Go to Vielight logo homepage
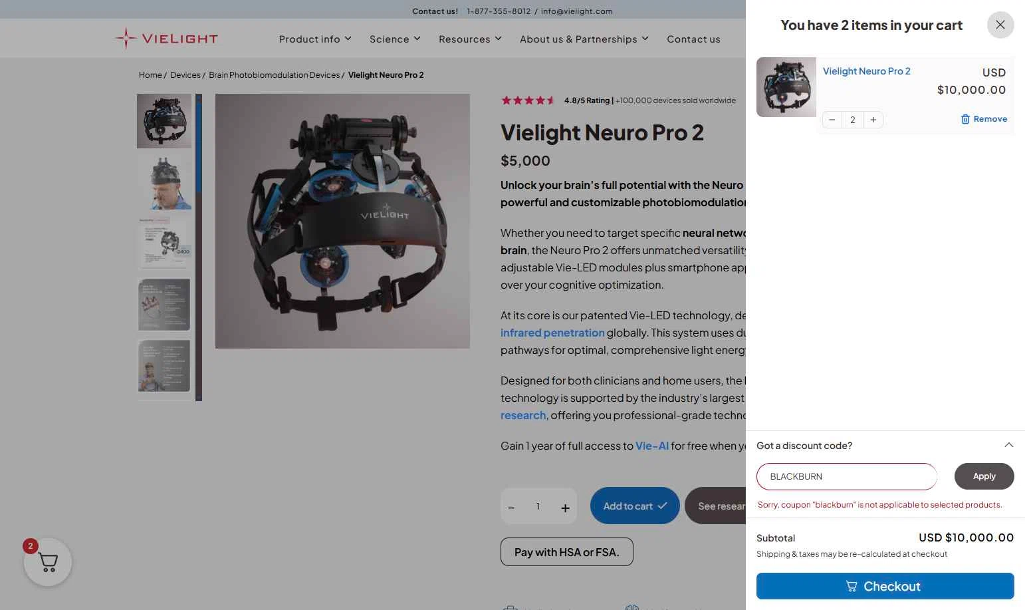Screen dimensions: 1025x610 point(166,39)
